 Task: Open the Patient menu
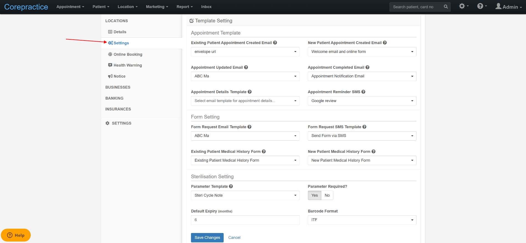(x=101, y=7)
